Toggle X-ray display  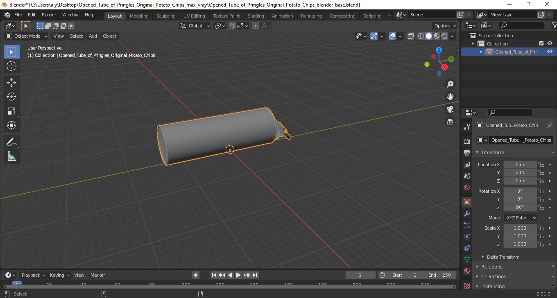(x=411, y=36)
